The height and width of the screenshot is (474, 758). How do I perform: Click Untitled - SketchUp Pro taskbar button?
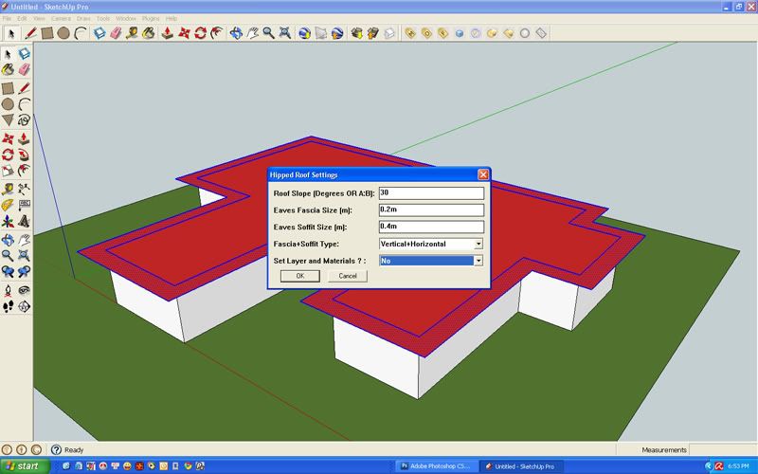click(522, 466)
